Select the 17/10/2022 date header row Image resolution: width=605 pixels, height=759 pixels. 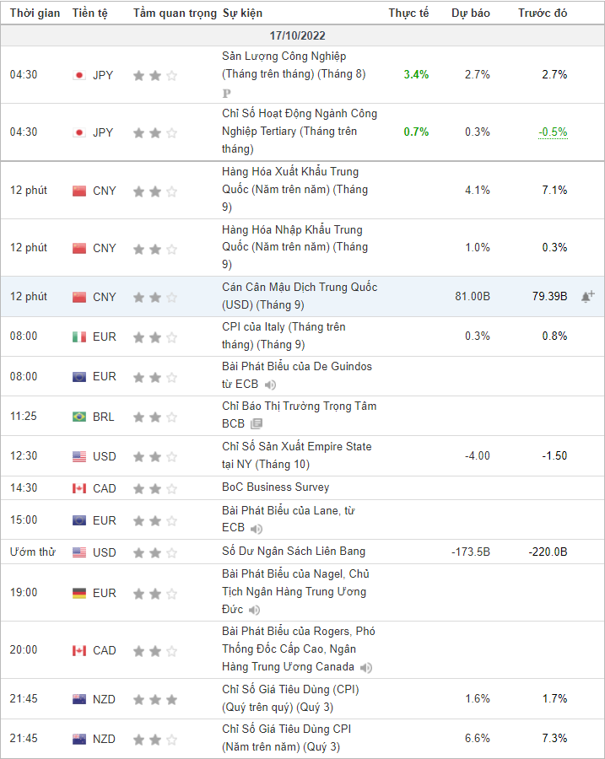click(302, 35)
